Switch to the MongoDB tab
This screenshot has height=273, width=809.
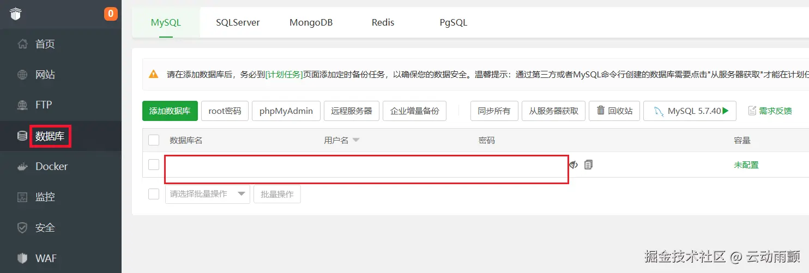311,22
